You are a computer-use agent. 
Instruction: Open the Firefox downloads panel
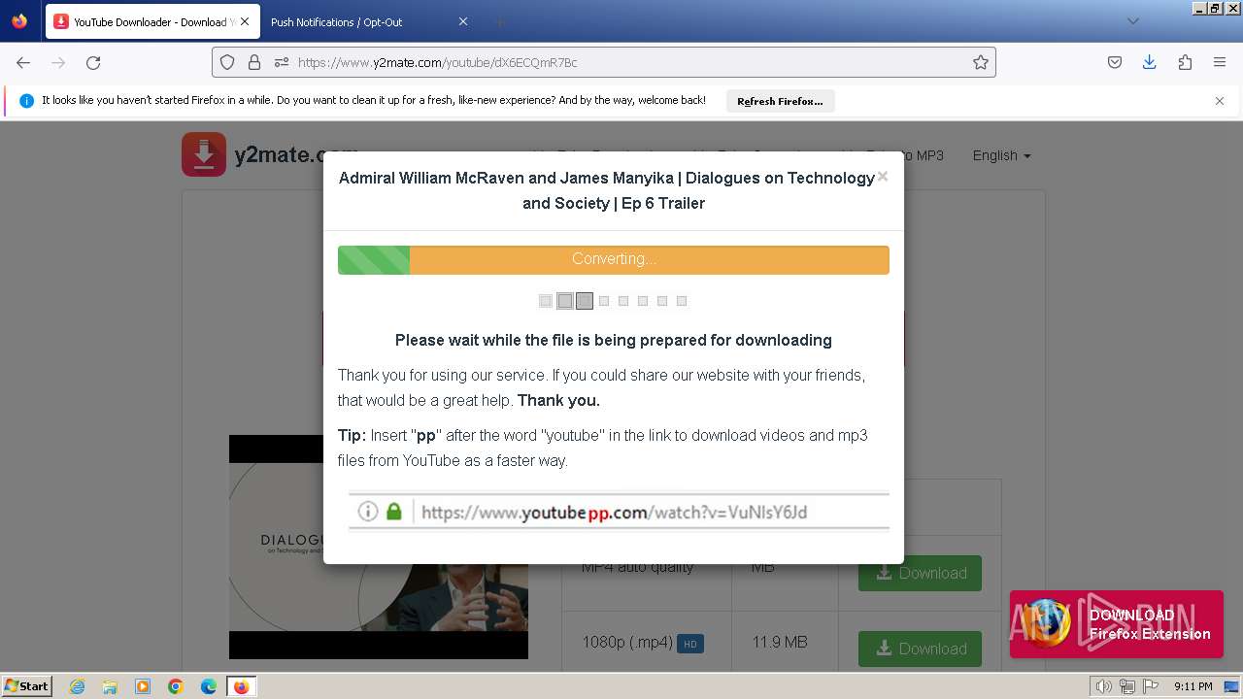pos(1150,62)
